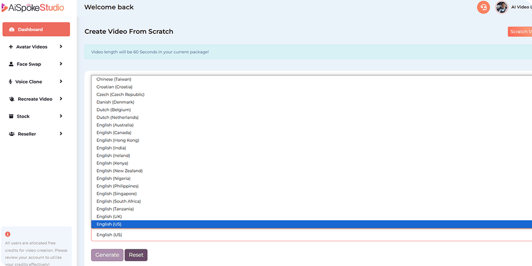This screenshot has width=532, height=266.
Task: Select highlighted English (US) option
Action: [x=109, y=224]
